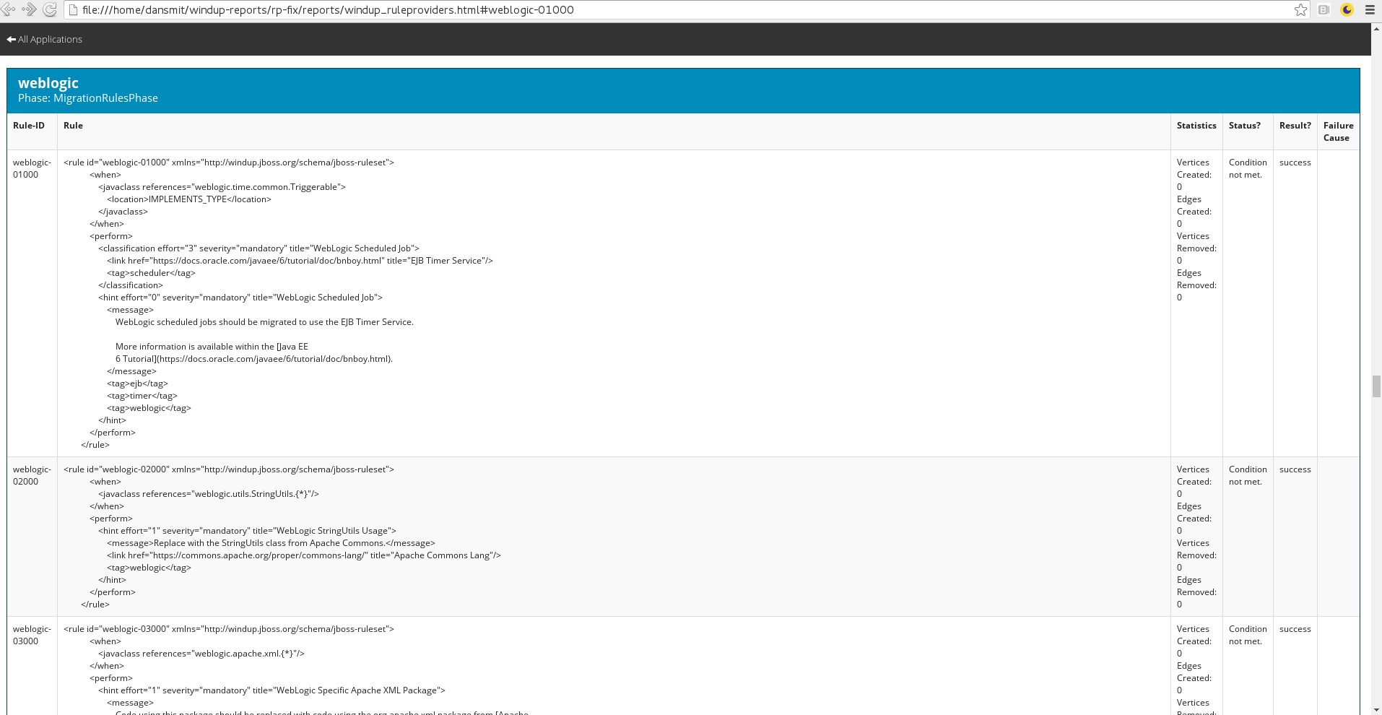
Task: Click the WebLogic Scheduled Job classification line
Action: [258, 248]
